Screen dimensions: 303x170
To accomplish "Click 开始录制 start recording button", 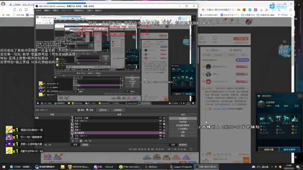I will 183,122.
